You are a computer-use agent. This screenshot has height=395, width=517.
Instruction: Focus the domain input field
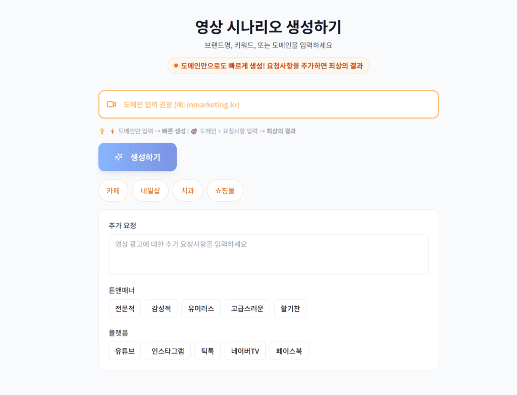click(278, 104)
